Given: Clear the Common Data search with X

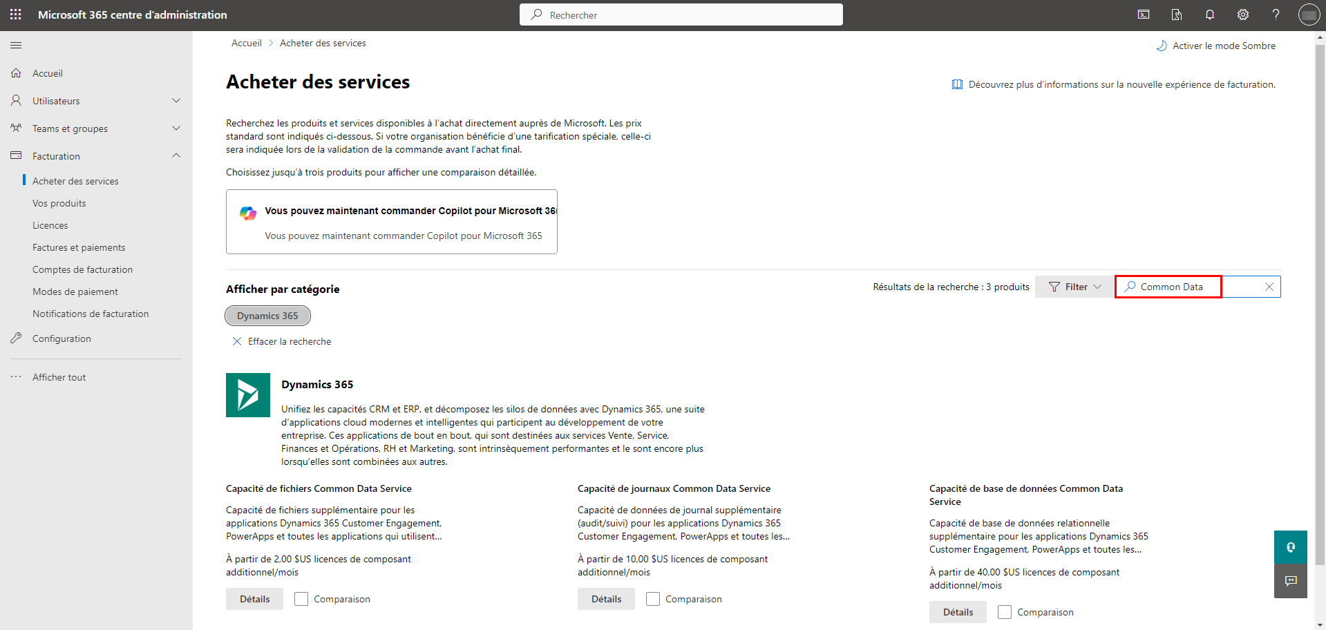Looking at the screenshot, I should 1269,287.
